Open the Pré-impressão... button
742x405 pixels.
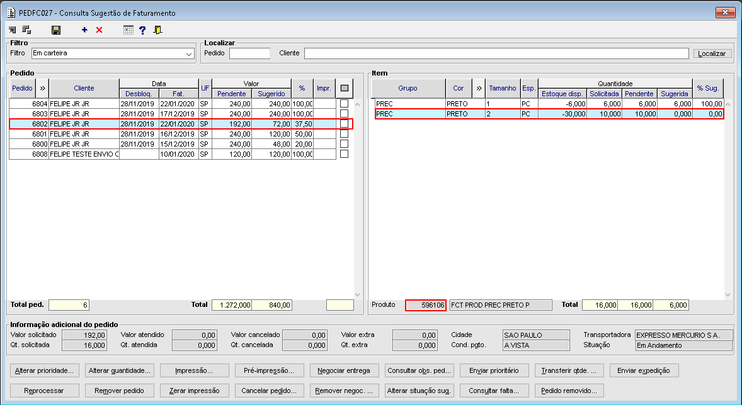269,370
